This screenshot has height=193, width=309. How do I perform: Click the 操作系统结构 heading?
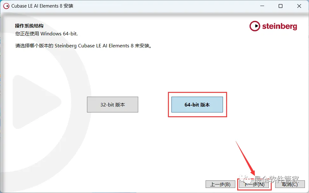29,26
